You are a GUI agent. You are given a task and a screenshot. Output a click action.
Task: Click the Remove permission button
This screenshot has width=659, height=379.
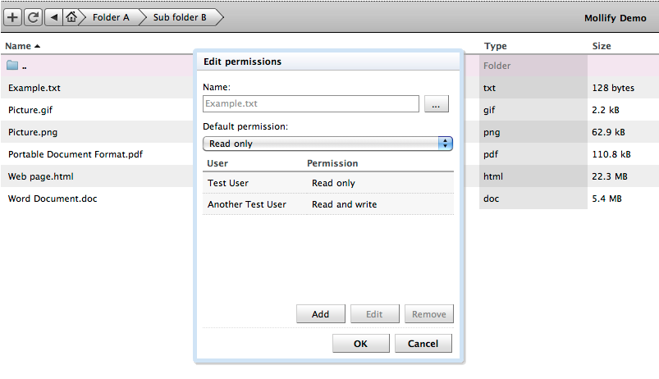[428, 314]
